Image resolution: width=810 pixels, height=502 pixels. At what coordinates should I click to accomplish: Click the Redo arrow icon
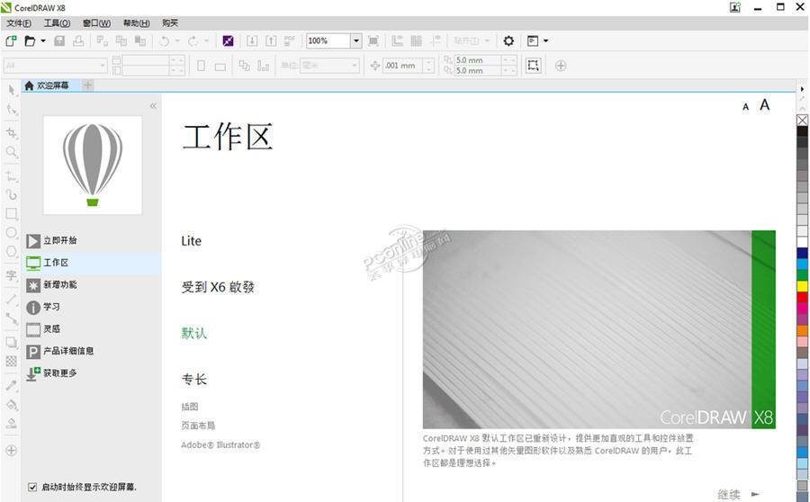193,40
